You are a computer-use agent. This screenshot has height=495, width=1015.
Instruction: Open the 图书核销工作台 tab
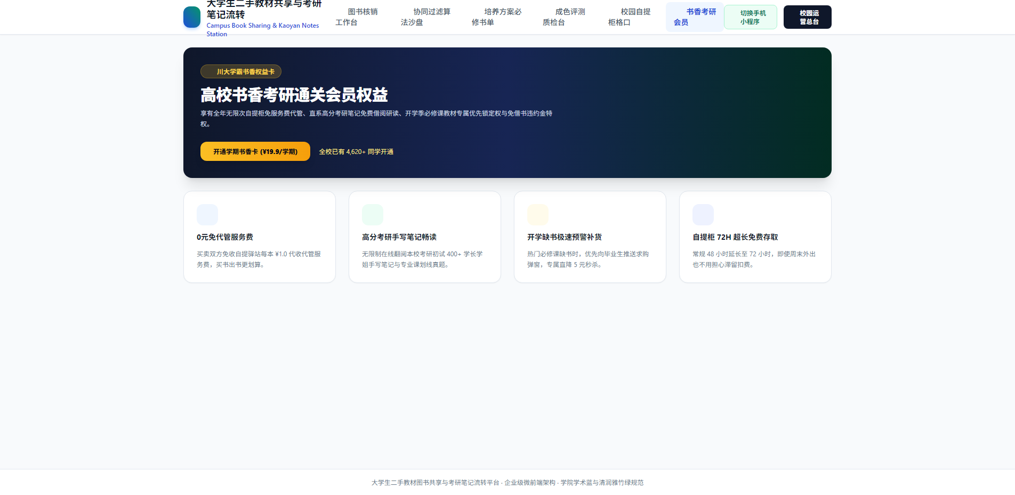(357, 17)
